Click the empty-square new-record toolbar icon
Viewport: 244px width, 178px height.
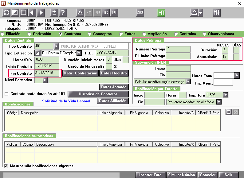tap(23, 13)
